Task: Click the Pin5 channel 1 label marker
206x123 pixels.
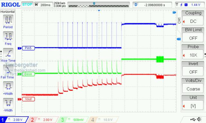Action: (x=28, y=48)
